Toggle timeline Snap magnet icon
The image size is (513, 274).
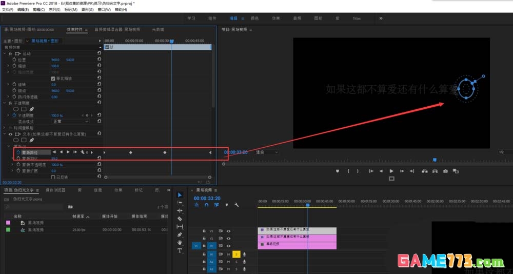[x=206, y=205]
